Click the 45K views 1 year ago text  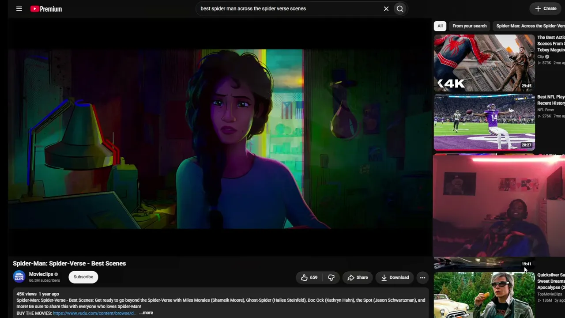[38, 294]
